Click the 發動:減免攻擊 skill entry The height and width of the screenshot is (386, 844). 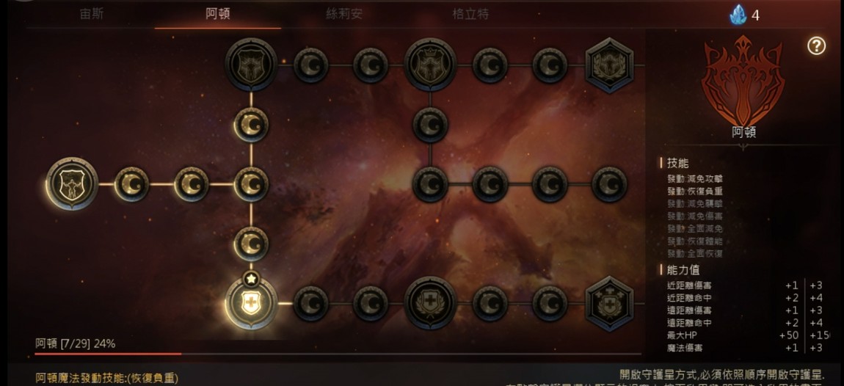695,178
